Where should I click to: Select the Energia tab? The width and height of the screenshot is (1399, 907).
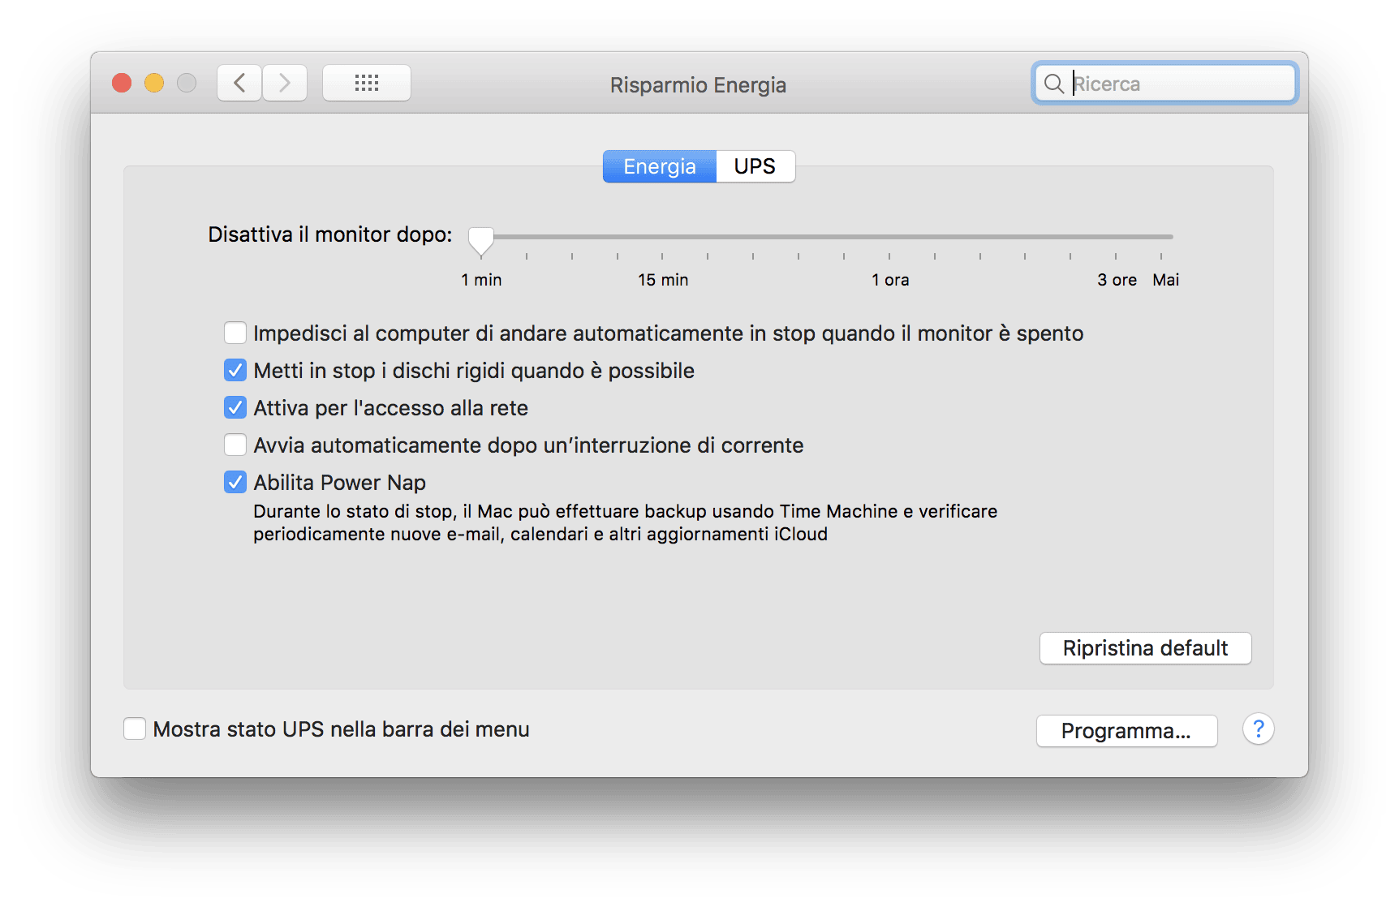tap(660, 166)
